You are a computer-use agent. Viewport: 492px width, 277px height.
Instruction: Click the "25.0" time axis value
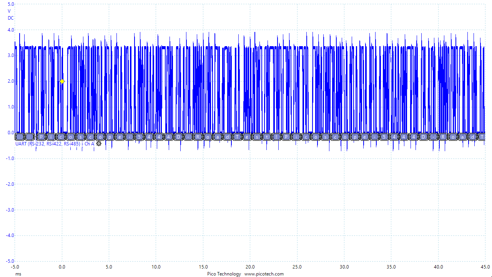tap(297, 267)
